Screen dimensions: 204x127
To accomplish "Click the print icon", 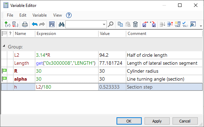I will coord(25,24).
